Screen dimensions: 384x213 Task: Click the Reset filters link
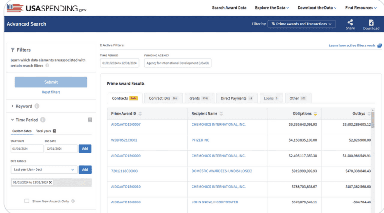tap(51, 92)
